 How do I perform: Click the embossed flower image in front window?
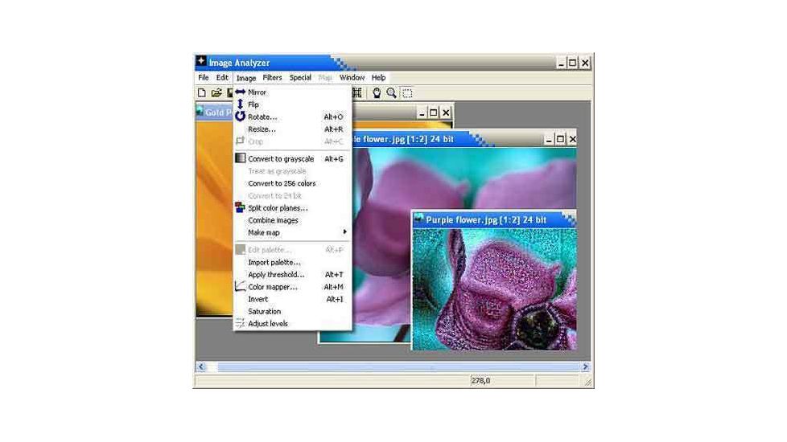coord(494,289)
